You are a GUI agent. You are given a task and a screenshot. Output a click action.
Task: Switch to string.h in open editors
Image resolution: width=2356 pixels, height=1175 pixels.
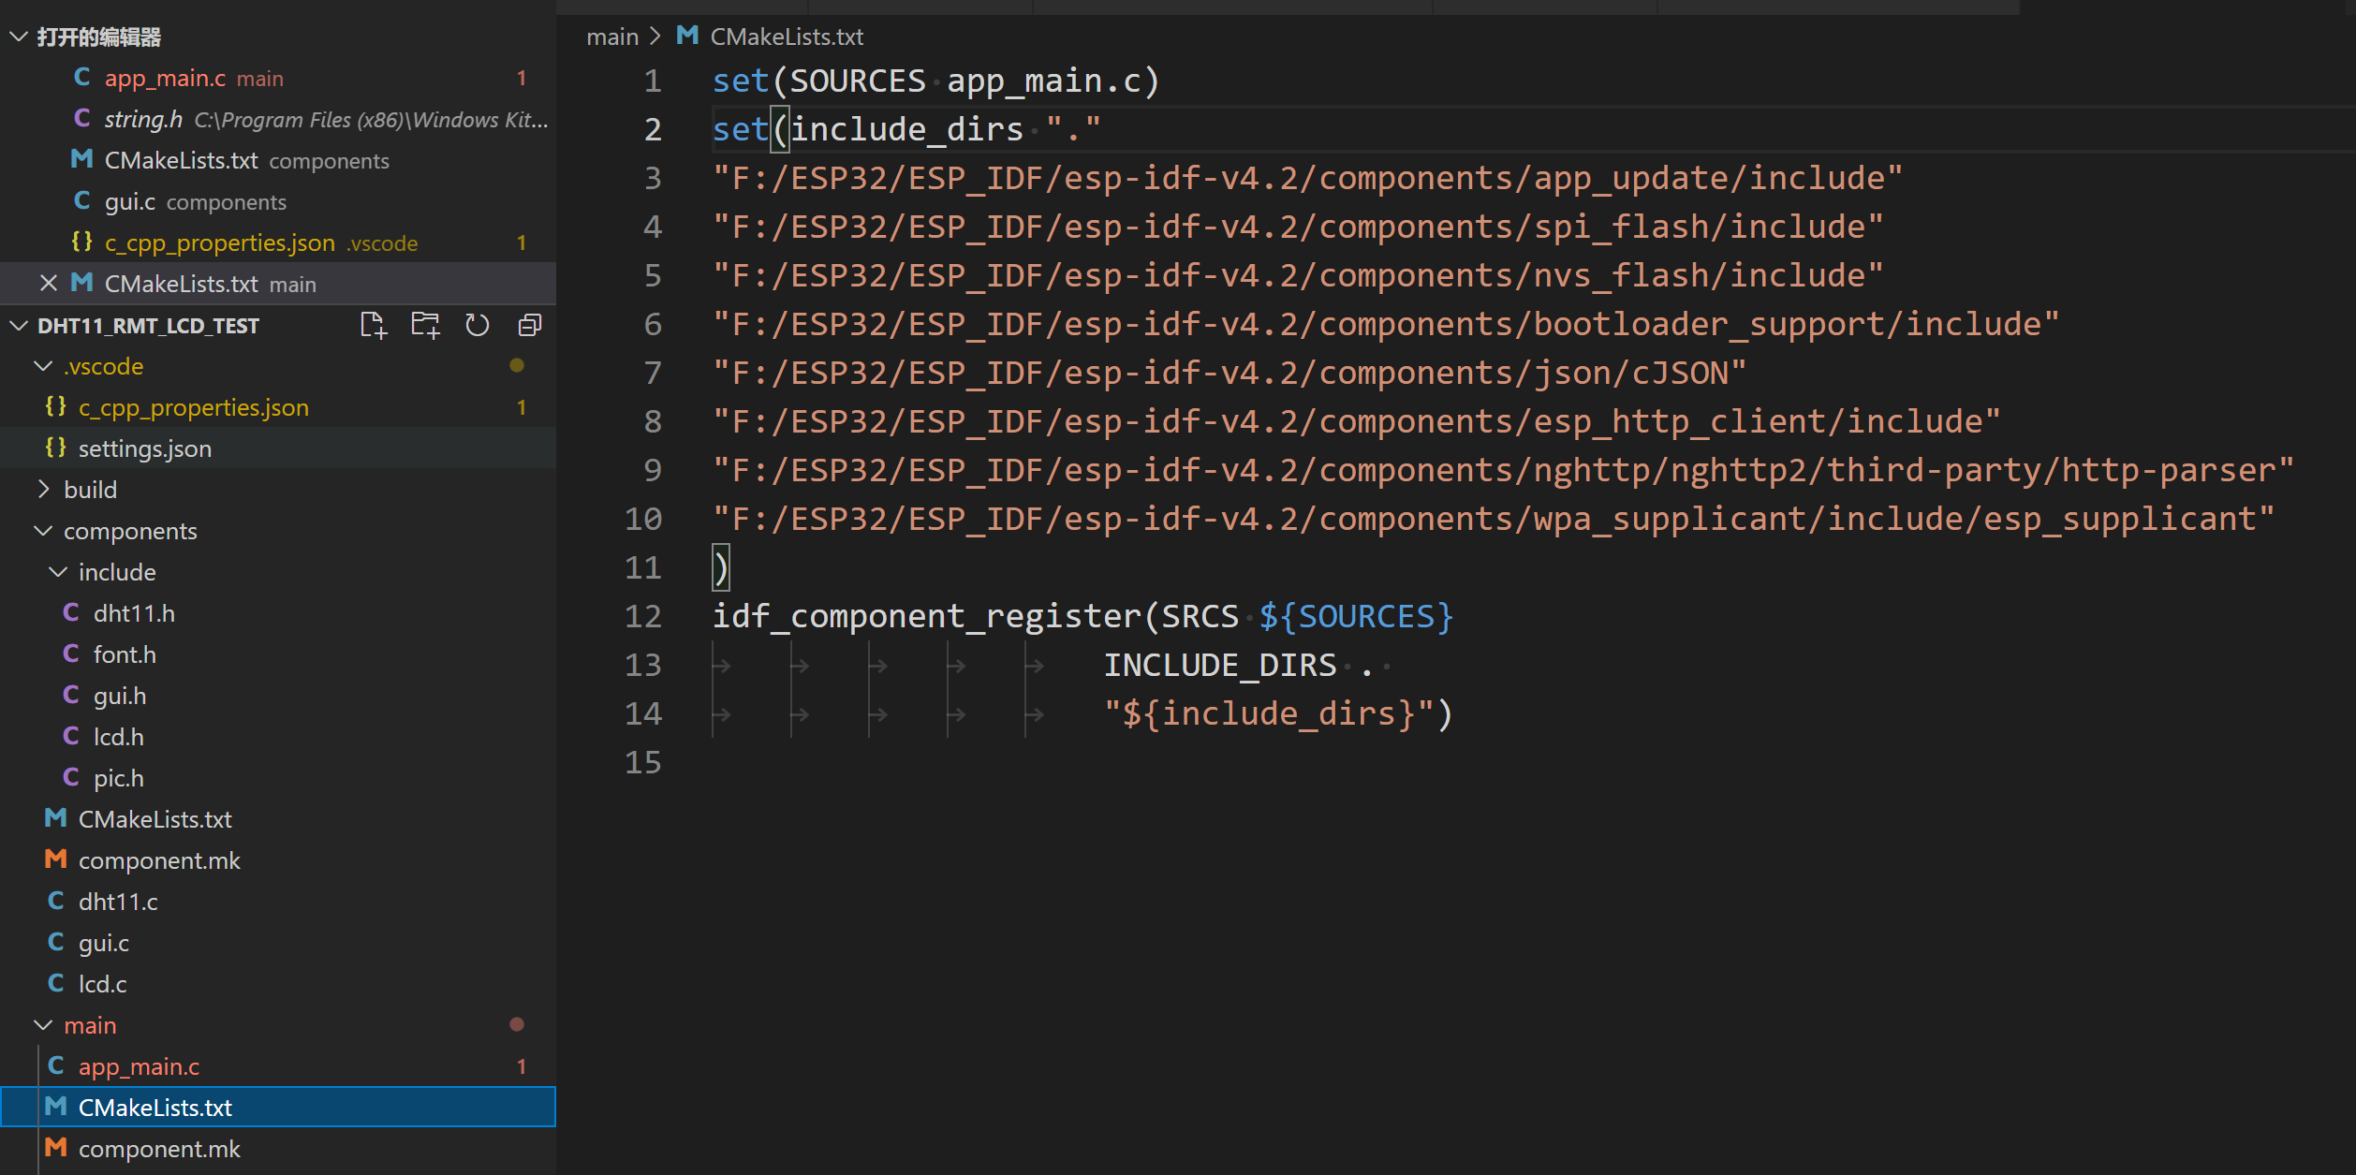click(143, 120)
